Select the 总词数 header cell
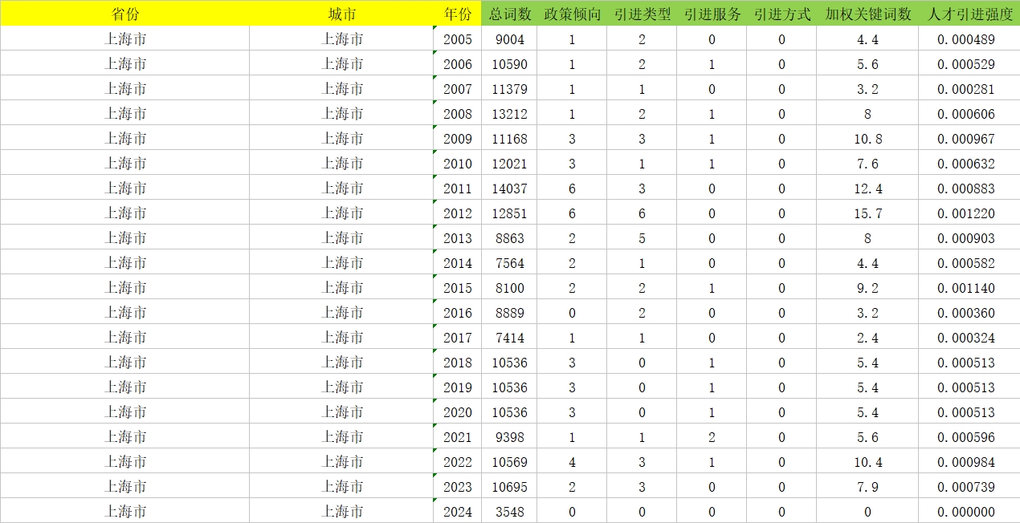The width and height of the screenshot is (1020, 523). (x=510, y=14)
